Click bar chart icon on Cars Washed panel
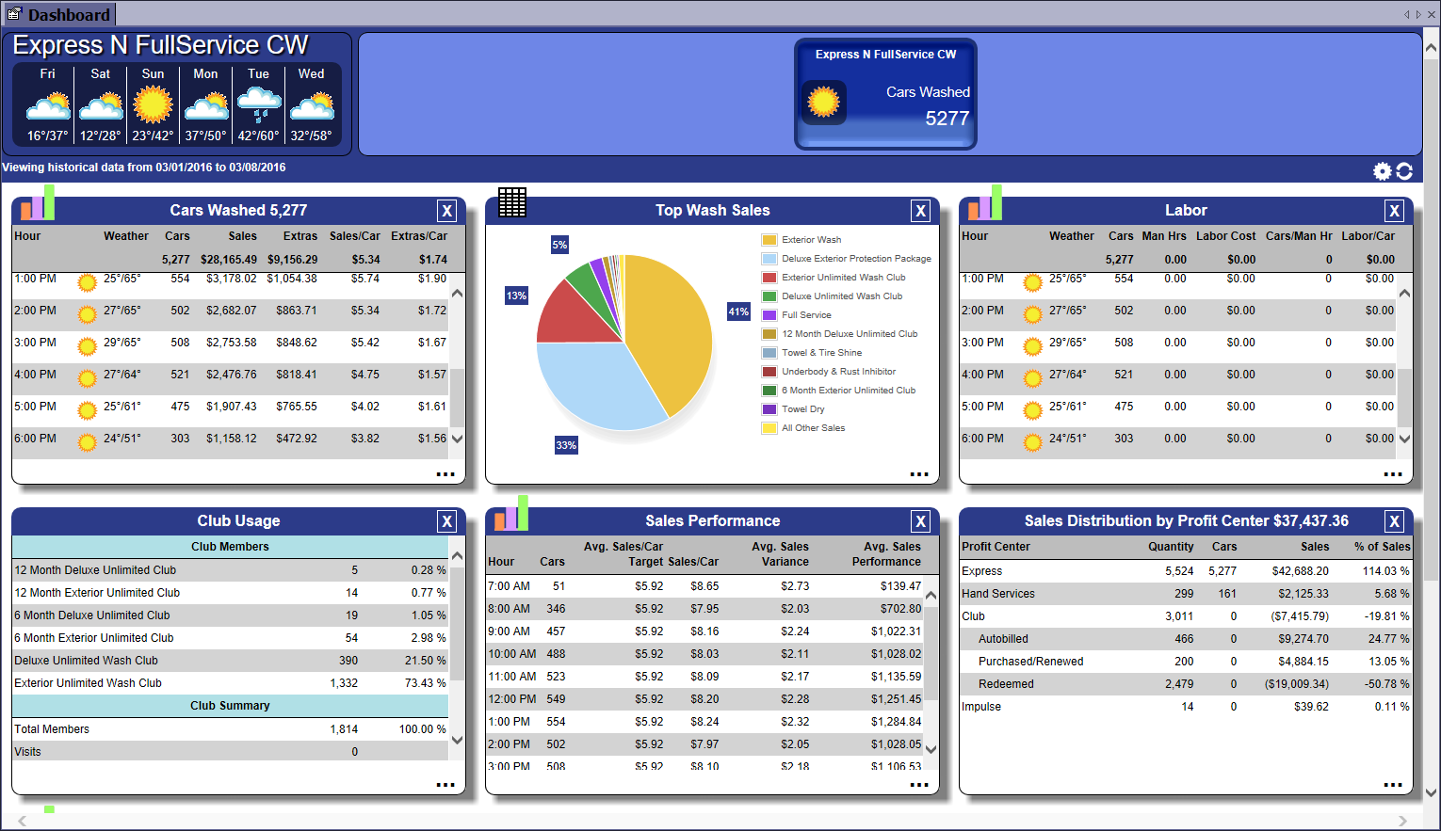This screenshot has height=831, width=1441. click(38, 203)
